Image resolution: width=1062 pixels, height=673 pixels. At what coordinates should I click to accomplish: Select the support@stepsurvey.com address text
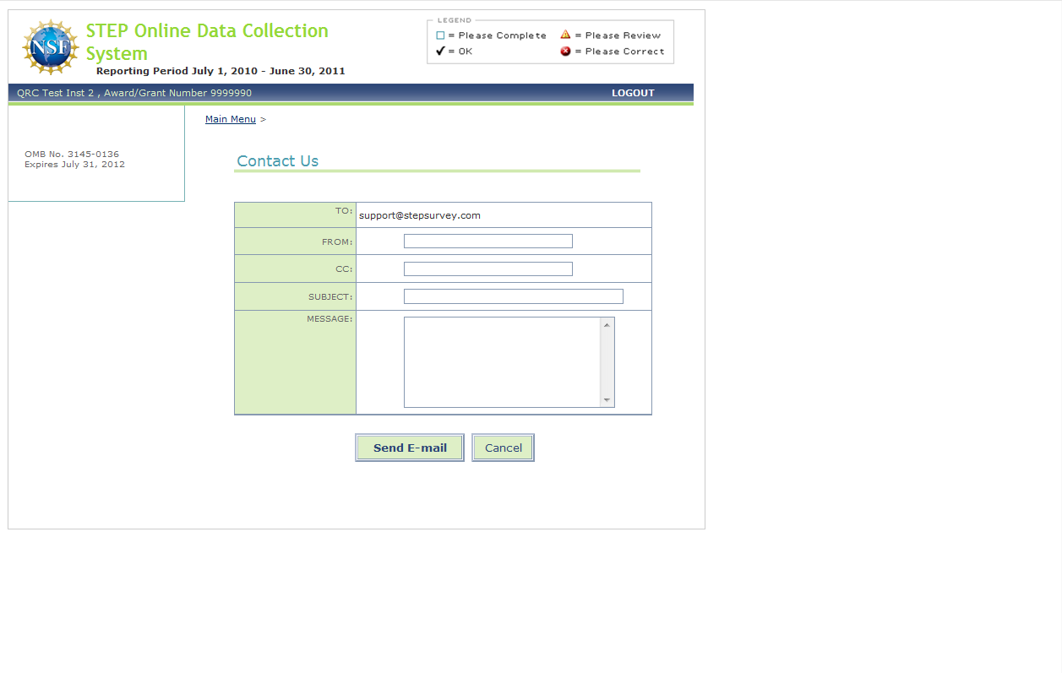click(x=420, y=215)
